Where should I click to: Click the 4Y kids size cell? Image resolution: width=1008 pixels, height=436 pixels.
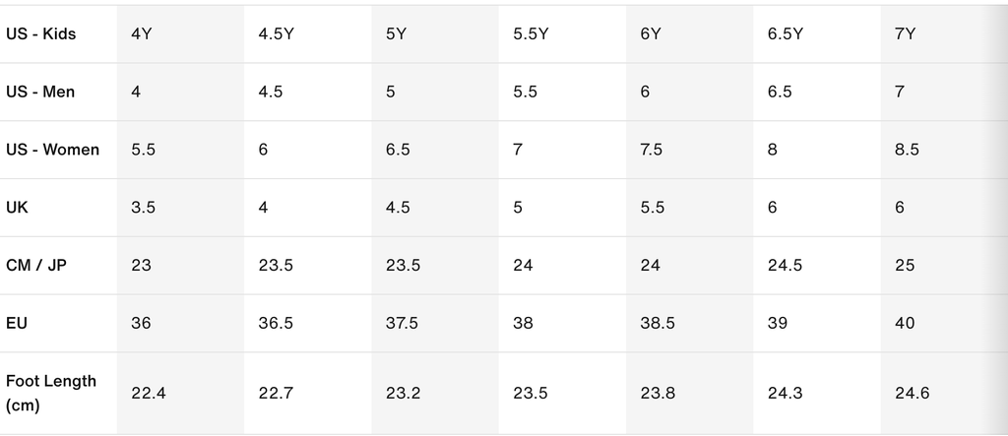(x=142, y=34)
